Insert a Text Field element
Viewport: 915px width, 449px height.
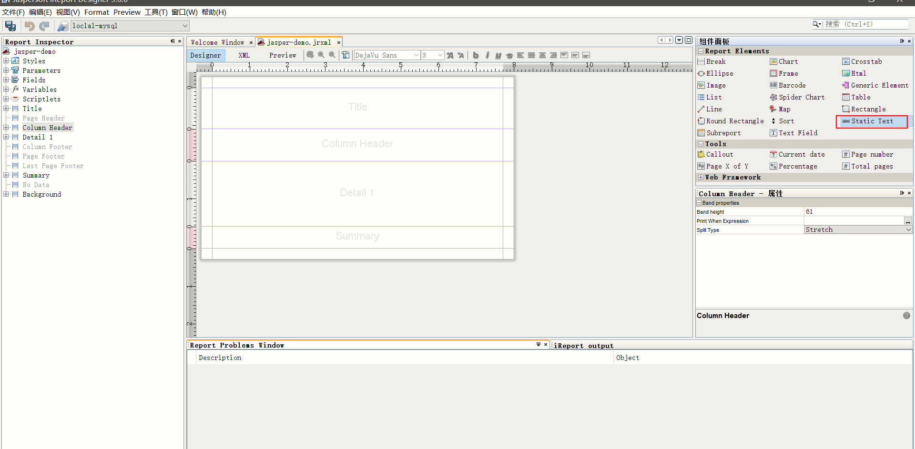[797, 132]
